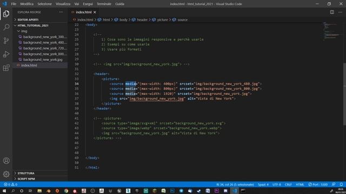Click the notifications bell in status bar
The height and width of the screenshot is (194, 346).
341,184
